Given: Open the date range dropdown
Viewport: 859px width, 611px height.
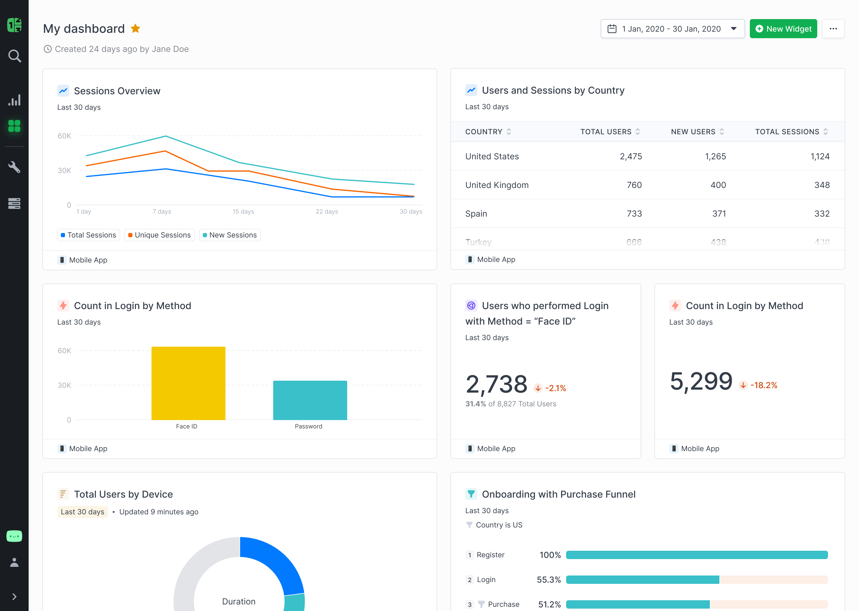Looking at the screenshot, I should [x=672, y=29].
